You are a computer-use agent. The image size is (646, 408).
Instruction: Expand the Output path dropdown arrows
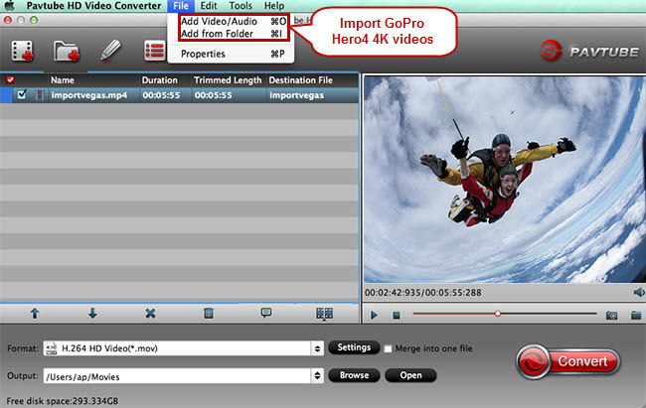pyautogui.click(x=317, y=375)
